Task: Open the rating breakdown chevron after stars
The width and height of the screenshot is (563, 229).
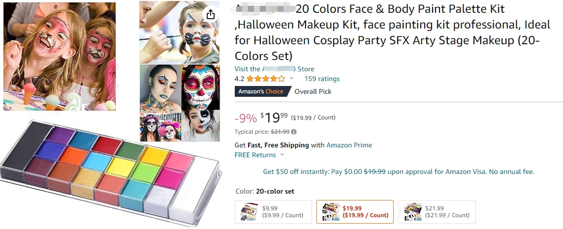Action: [x=291, y=79]
